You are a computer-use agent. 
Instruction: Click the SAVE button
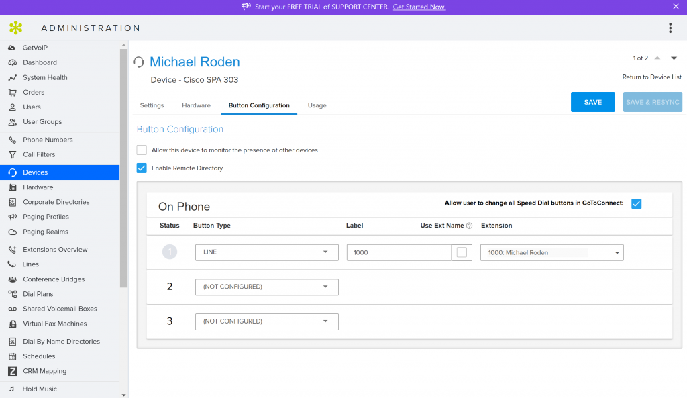click(x=593, y=102)
